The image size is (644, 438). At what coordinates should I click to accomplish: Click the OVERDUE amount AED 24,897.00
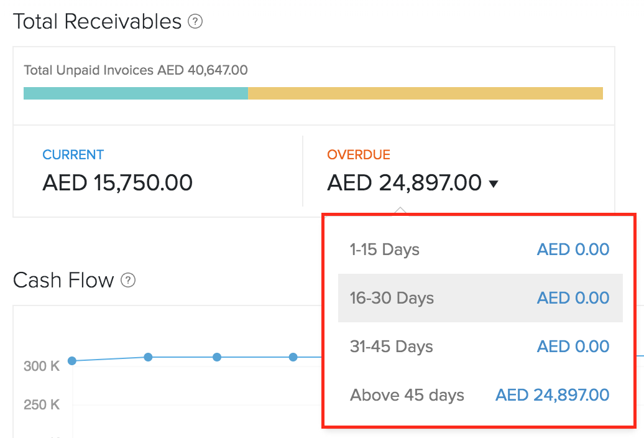(x=404, y=183)
